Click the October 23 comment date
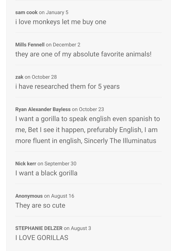Screen dimensions: 177x251 point(91,109)
